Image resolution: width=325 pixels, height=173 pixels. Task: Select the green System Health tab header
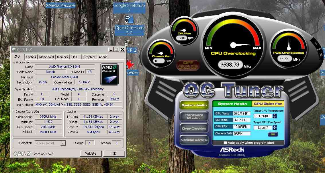232,104
